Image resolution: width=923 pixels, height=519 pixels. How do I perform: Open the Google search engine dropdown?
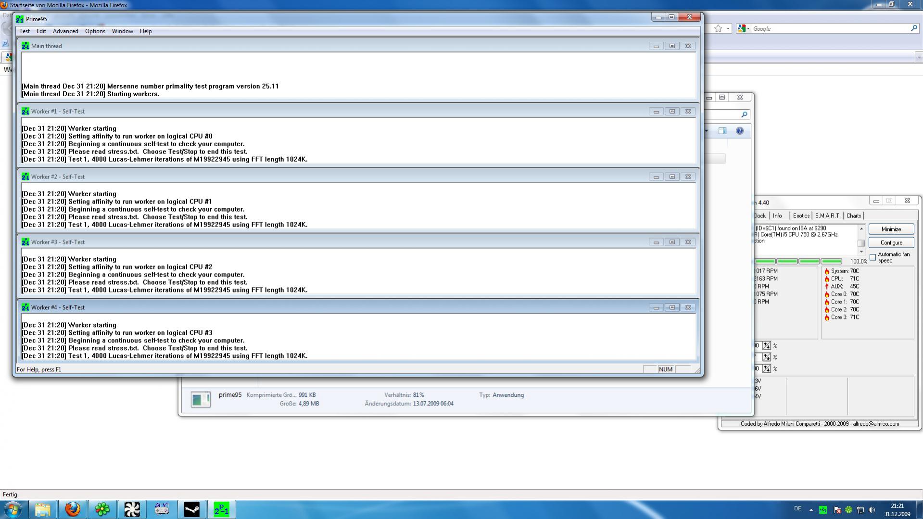coord(744,29)
